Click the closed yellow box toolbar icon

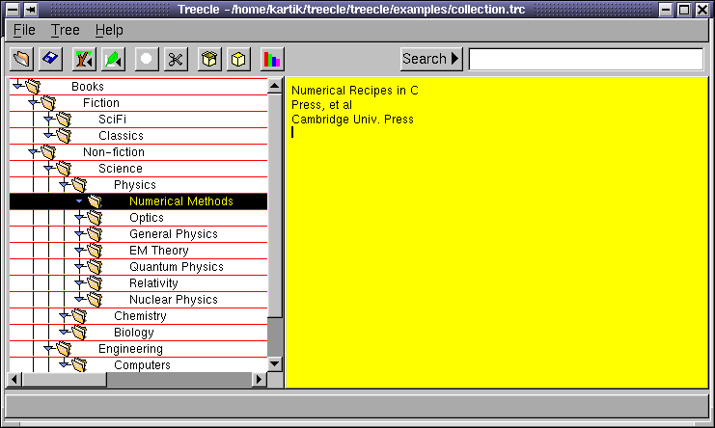237,59
